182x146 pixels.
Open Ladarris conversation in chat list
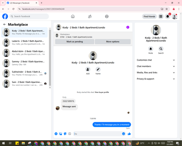24,42
